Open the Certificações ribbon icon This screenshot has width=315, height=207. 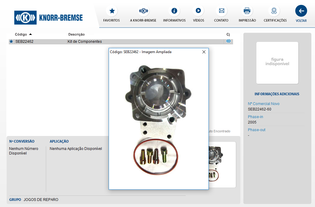click(274, 11)
